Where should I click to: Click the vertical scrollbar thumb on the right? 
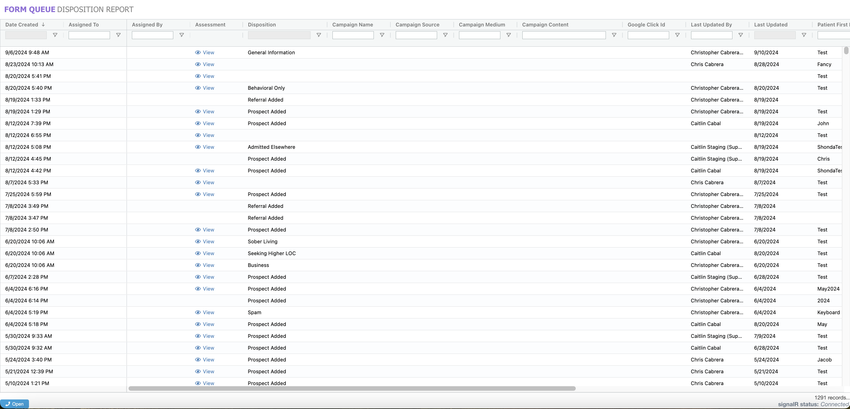[846, 51]
